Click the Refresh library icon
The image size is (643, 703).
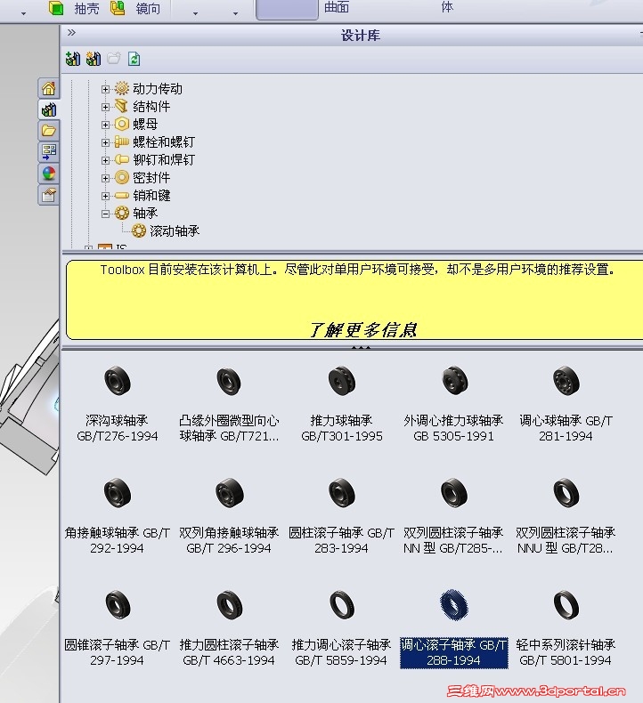tap(134, 59)
